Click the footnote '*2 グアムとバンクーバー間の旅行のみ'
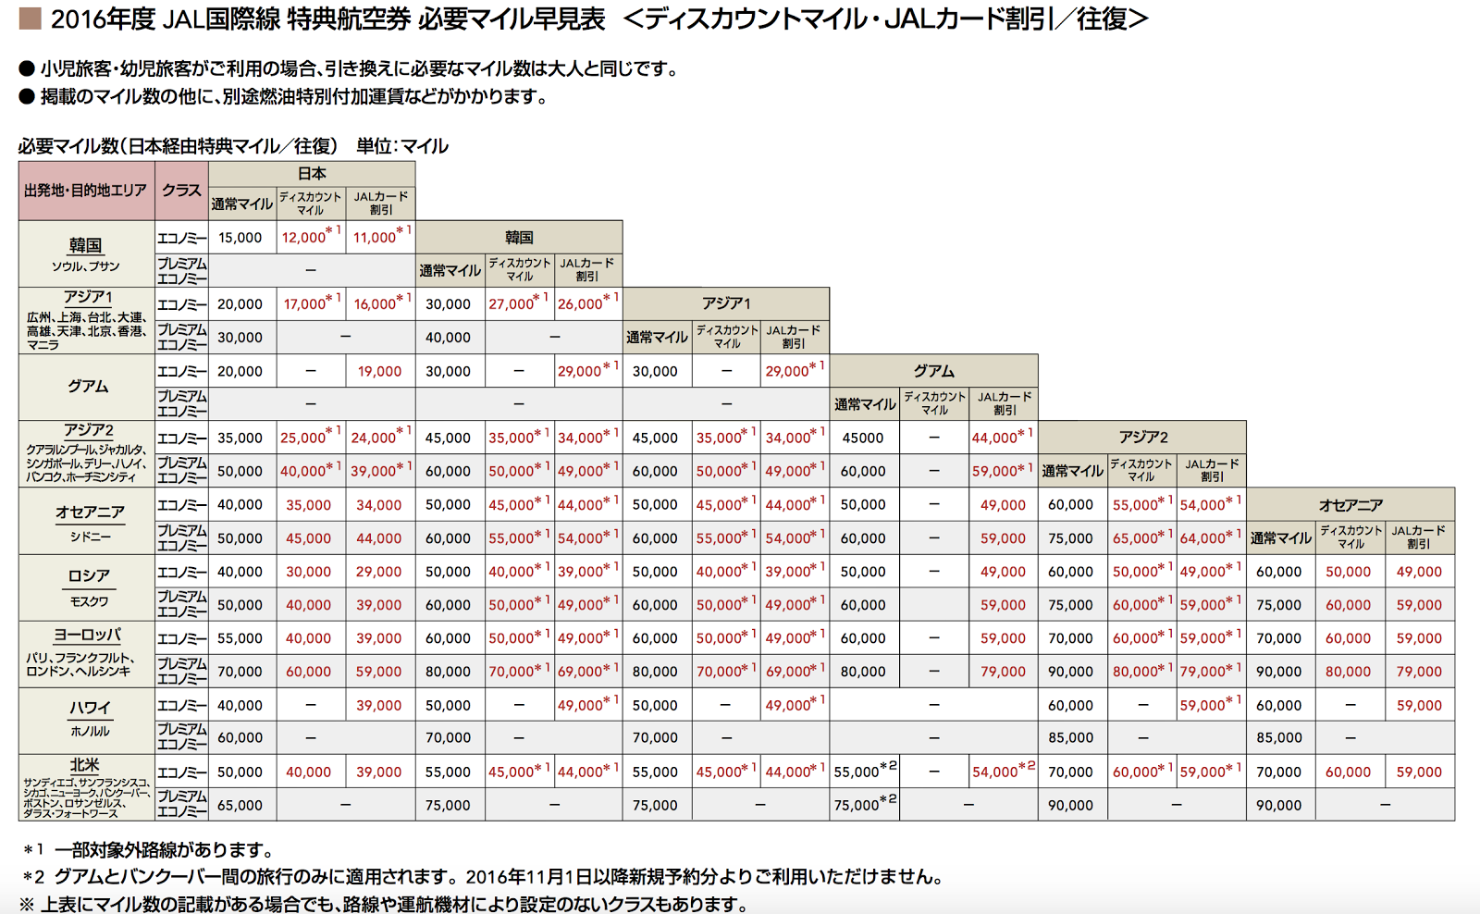The image size is (1480, 914). pyautogui.click(x=484, y=877)
